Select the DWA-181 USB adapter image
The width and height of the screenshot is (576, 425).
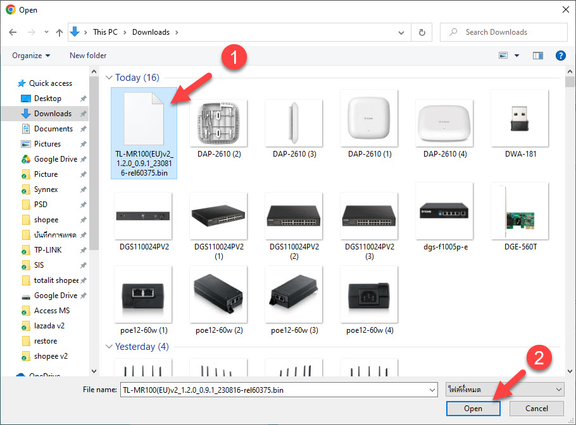point(520,118)
